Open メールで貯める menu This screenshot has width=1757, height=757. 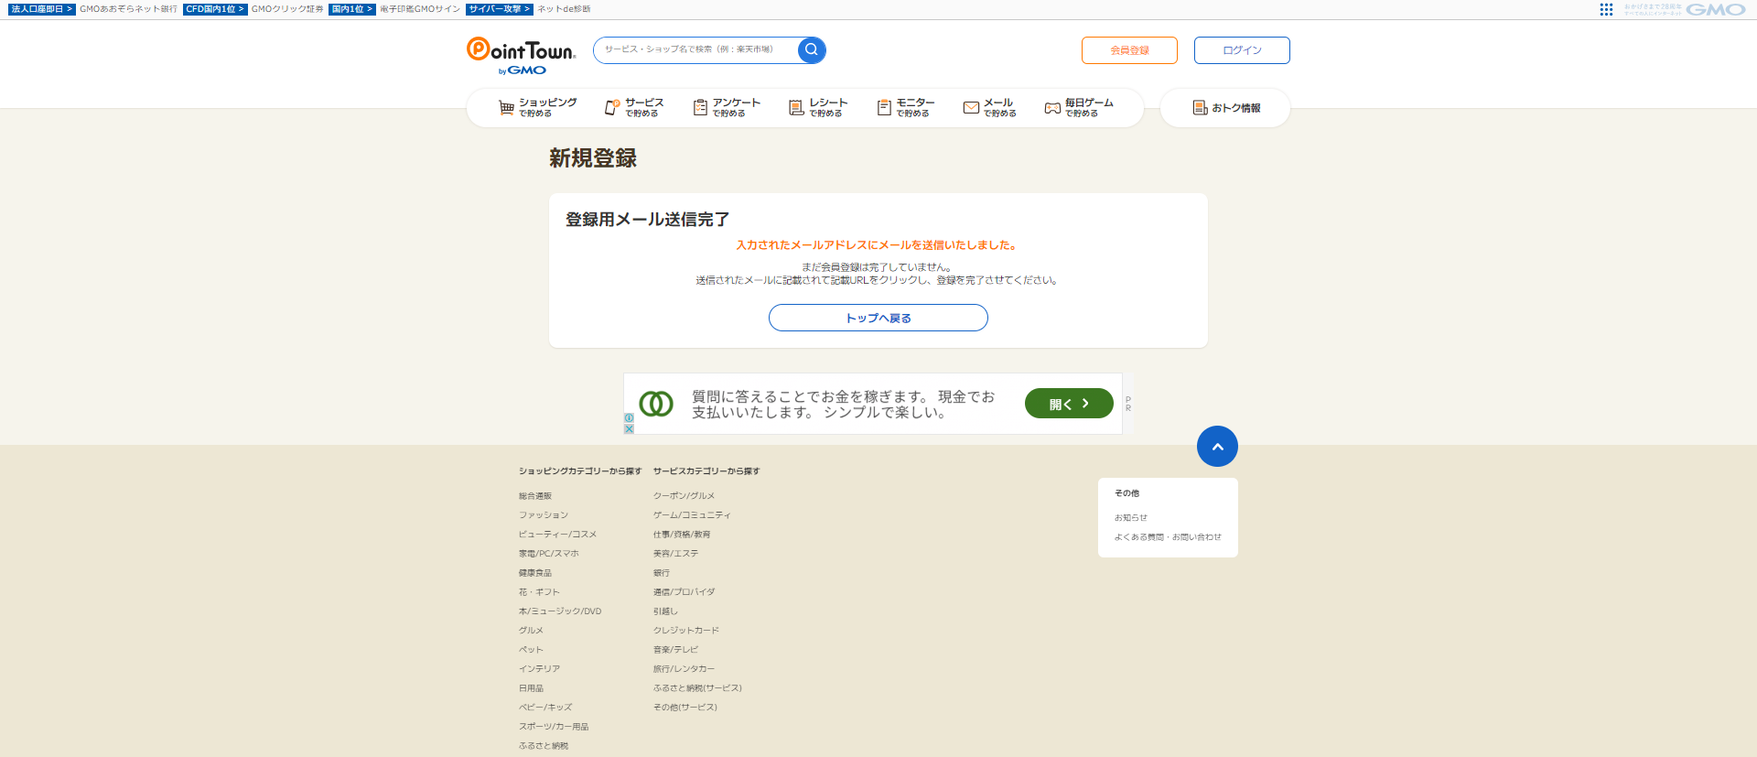click(x=990, y=108)
